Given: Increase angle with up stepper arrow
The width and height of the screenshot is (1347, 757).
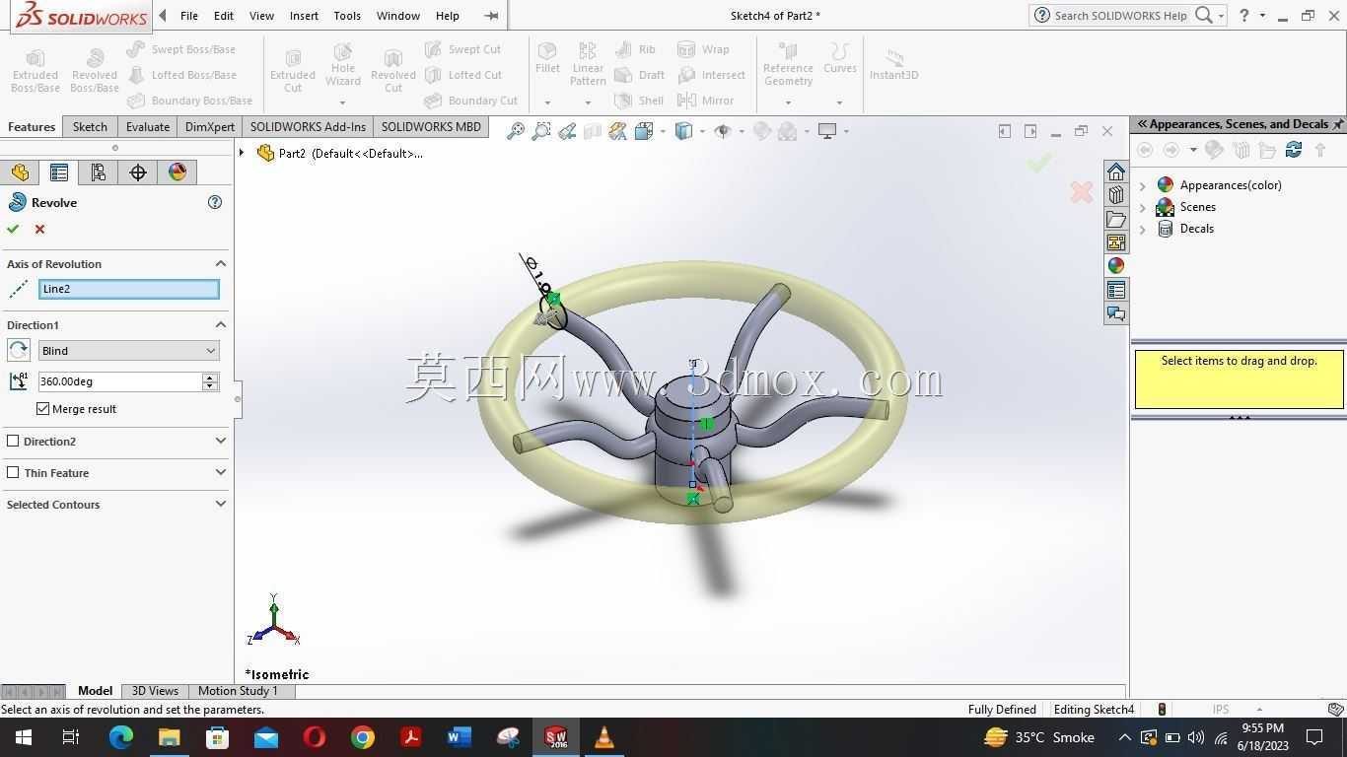Looking at the screenshot, I should click(210, 377).
